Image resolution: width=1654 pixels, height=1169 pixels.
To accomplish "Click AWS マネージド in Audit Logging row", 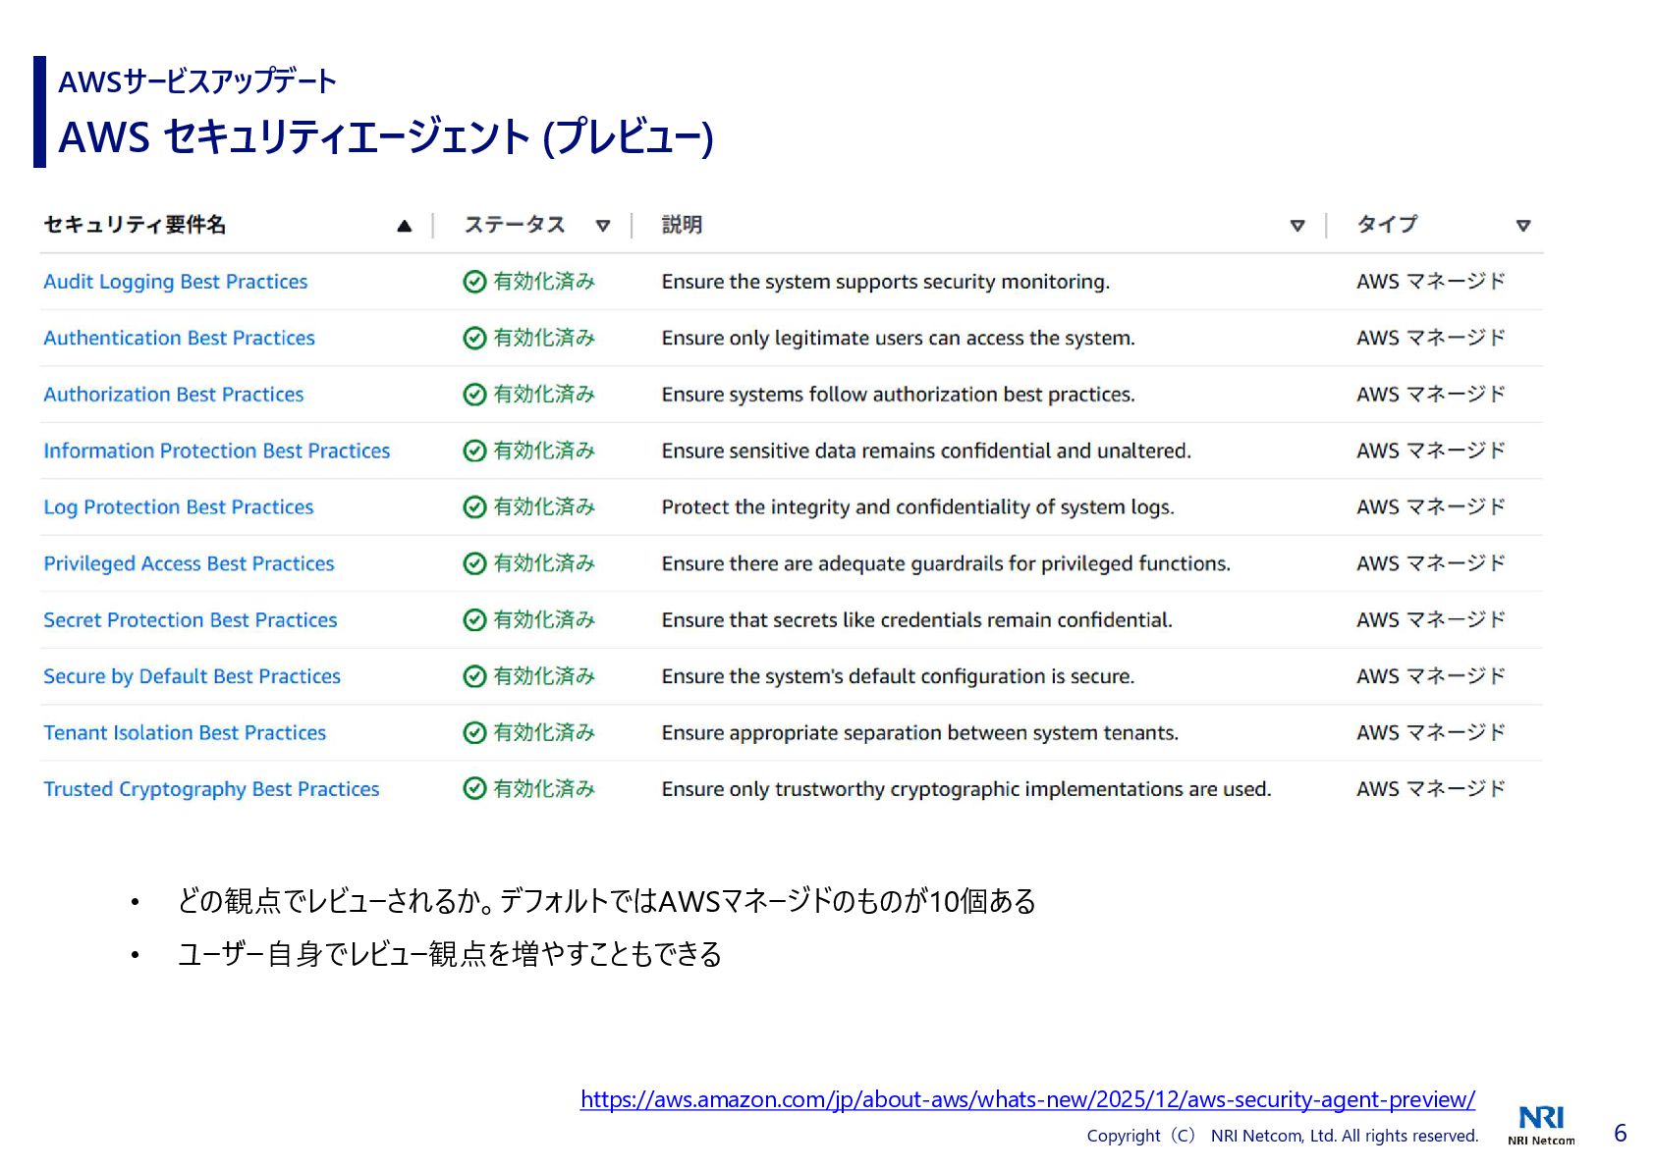I will [x=1431, y=282].
